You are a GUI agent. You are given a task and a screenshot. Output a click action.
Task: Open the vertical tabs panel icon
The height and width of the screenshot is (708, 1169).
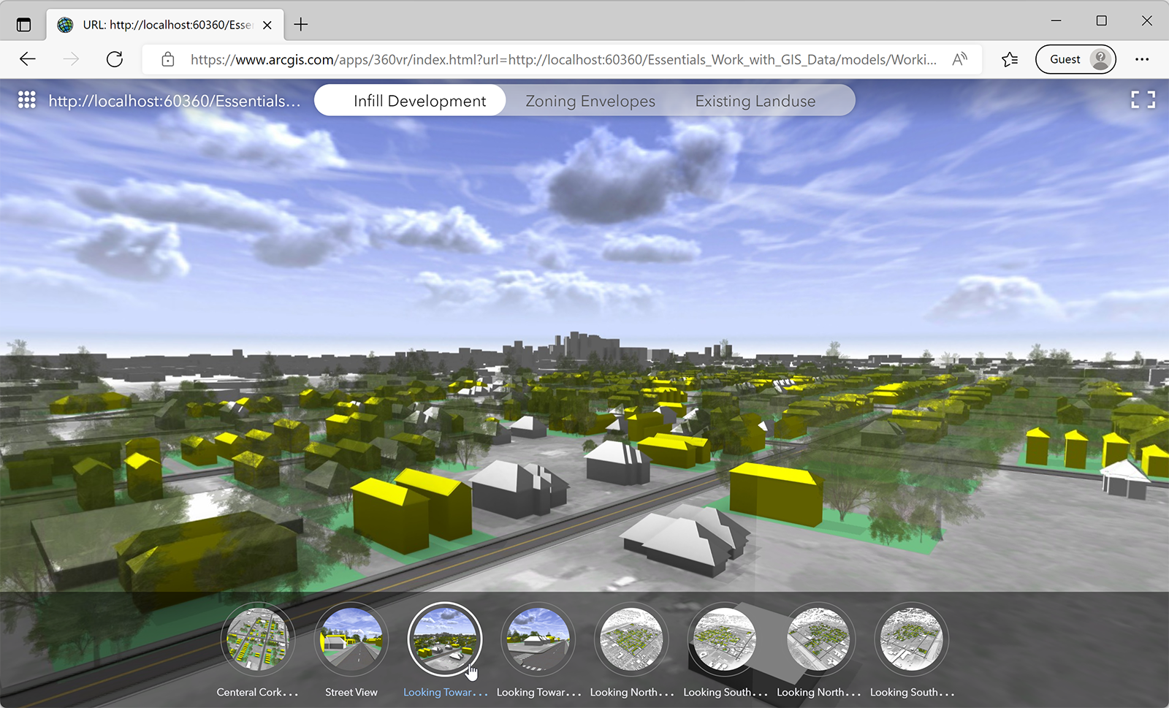tap(24, 24)
